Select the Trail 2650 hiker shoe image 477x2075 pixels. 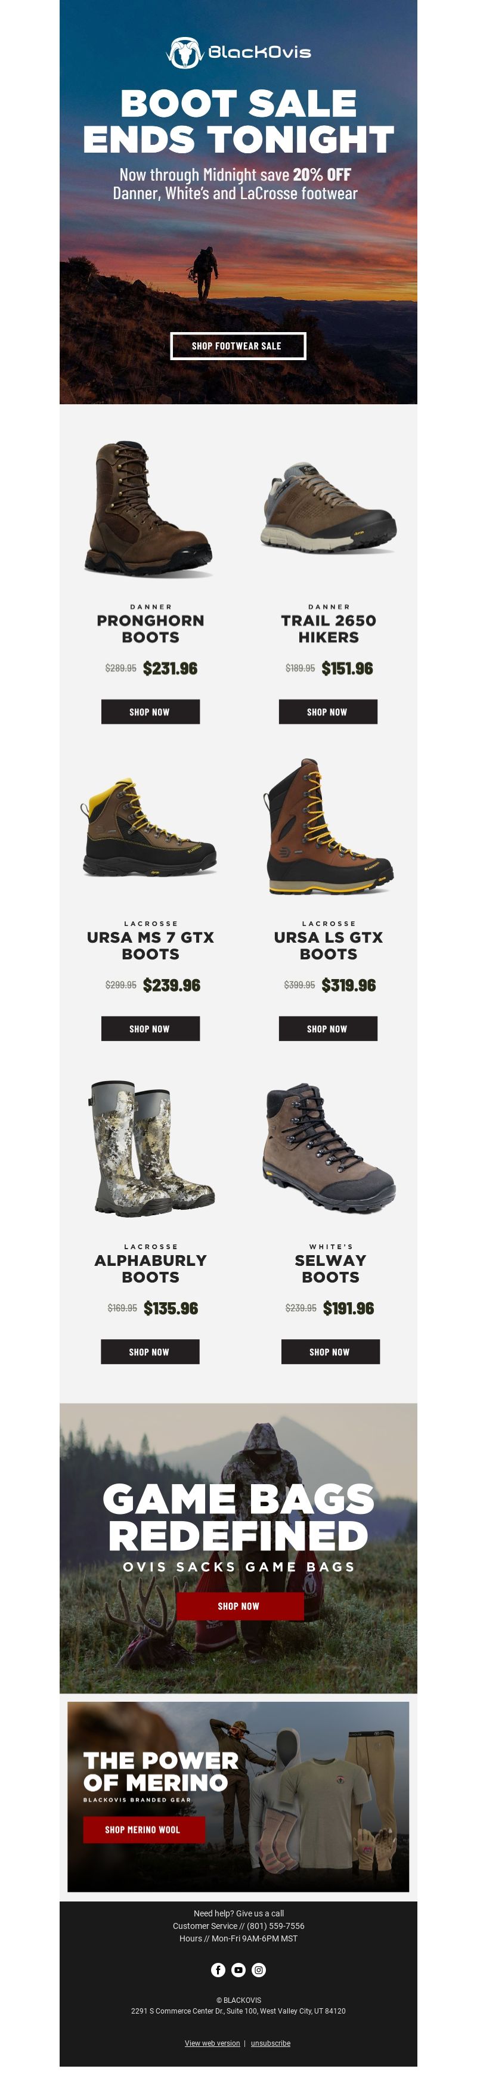[329, 507]
